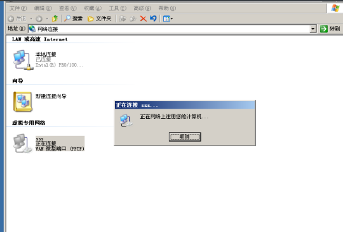Open the 收藏 menu
This screenshot has width=343, height=232.
93,8
